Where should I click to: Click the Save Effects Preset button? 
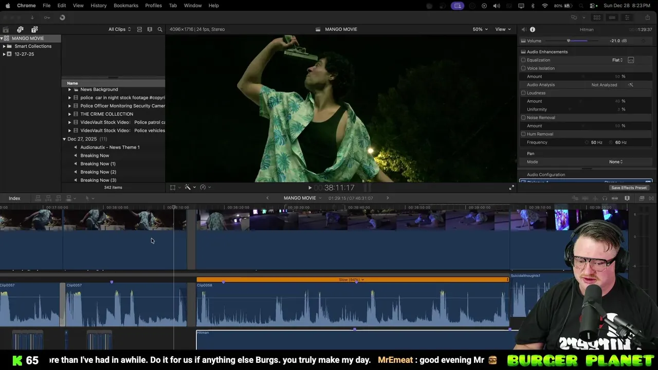coord(629,188)
